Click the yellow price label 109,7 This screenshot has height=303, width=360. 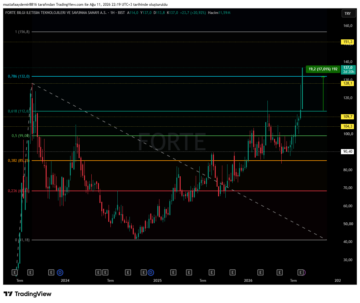pos(348,117)
